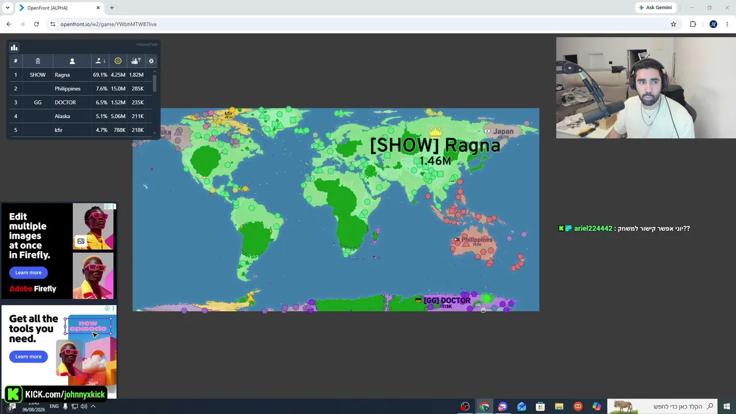Bookmark this page with star icon
The image size is (736, 414).
coord(673,24)
